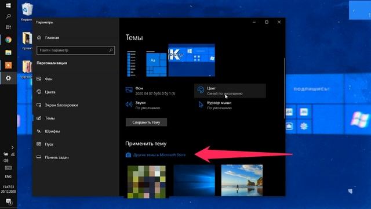Screen dimensions: 371x209
Task: Apply the beach landscape theme thumbnail
Action: click(x=242, y=181)
